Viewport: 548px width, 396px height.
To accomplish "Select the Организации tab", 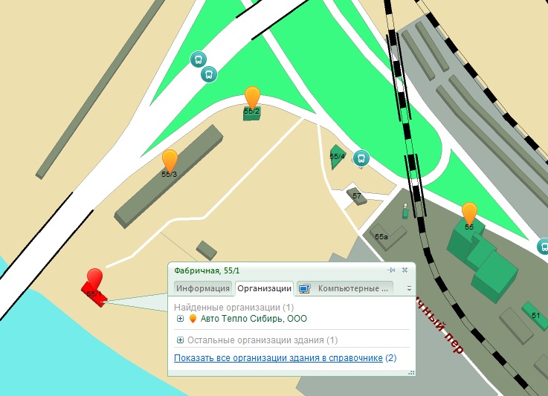I will (x=264, y=288).
